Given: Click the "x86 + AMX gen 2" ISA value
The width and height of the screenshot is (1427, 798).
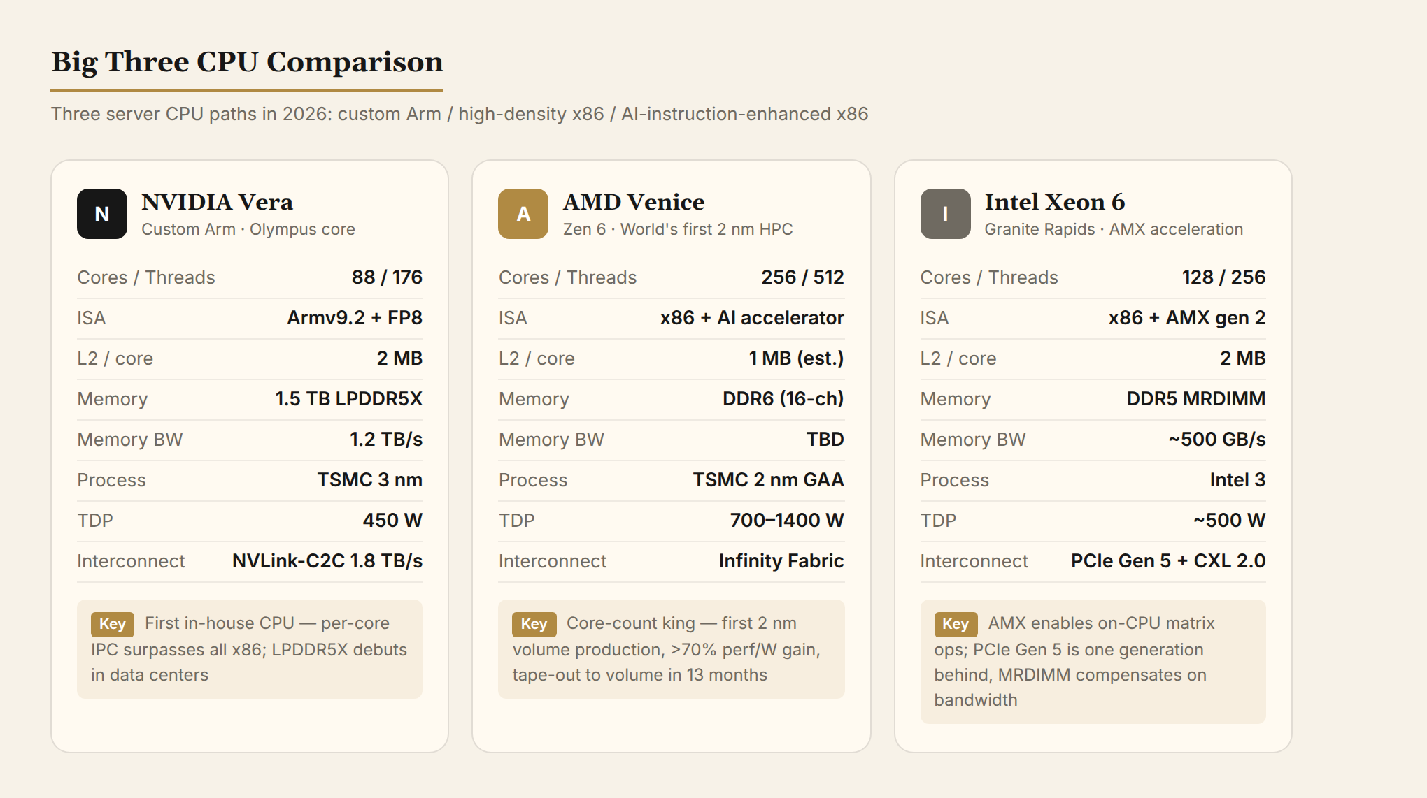Looking at the screenshot, I should click(1187, 318).
